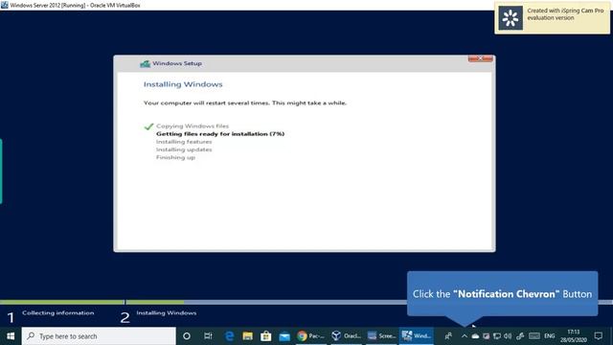Image resolution: width=613 pixels, height=345 pixels.
Task: Expand the notification chevron hidden icons
Action: coord(464,336)
